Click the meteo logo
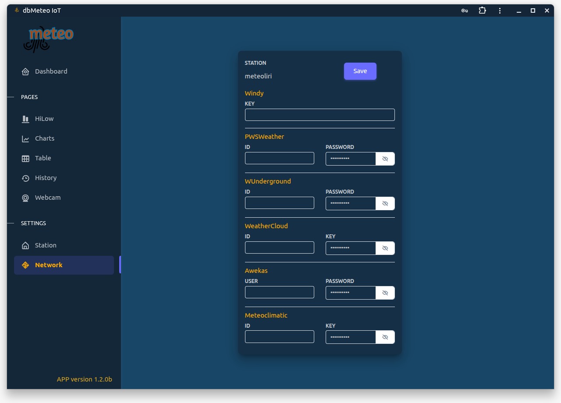 48,39
